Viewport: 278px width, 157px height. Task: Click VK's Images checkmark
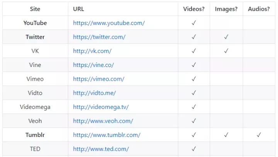226,51
